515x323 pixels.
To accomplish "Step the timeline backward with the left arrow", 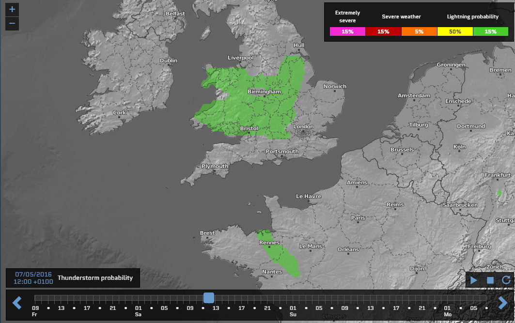I will pyautogui.click(x=17, y=303).
